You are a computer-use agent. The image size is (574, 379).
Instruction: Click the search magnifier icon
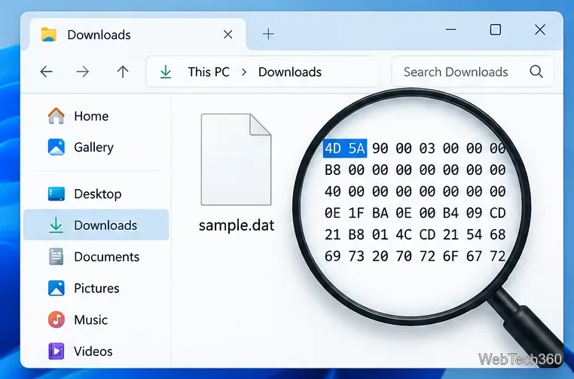coord(536,72)
